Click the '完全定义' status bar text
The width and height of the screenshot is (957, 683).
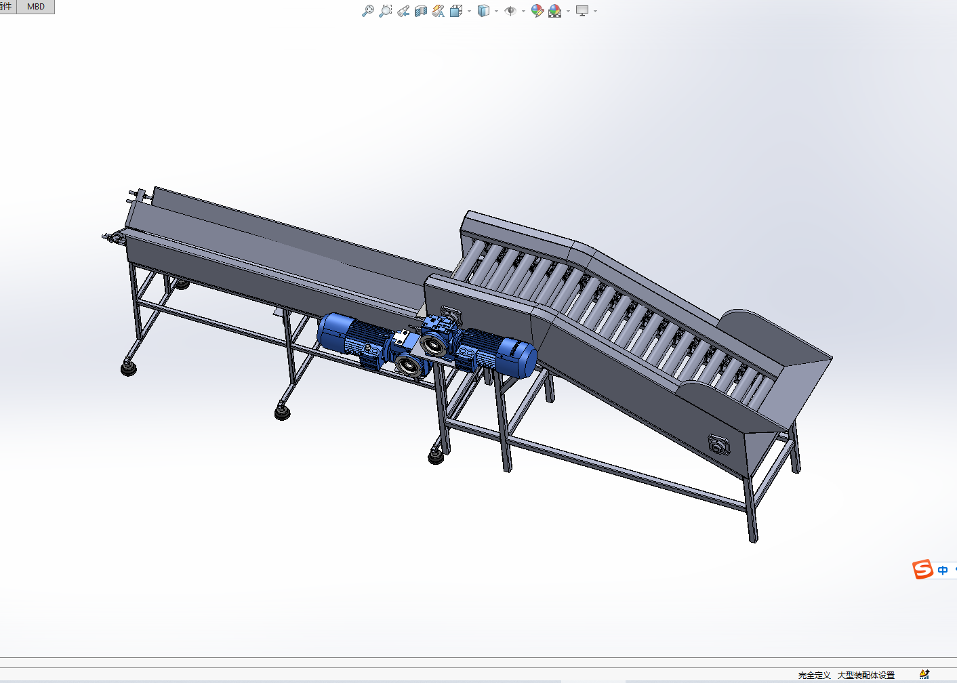point(814,675)
